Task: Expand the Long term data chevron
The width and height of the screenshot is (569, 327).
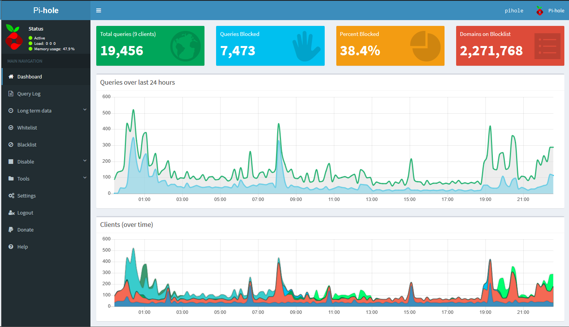Action: [x=85, y=110]
